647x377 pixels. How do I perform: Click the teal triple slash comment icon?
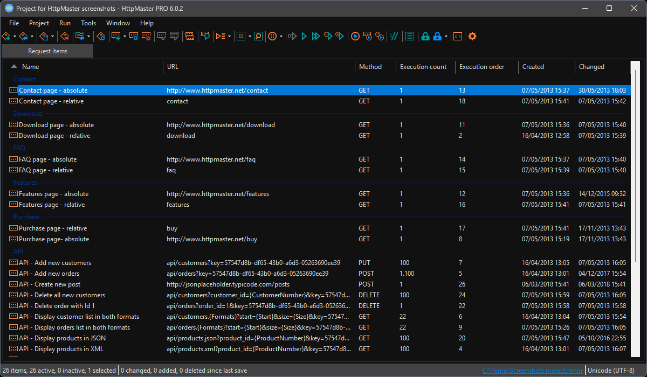coord(394,36)
